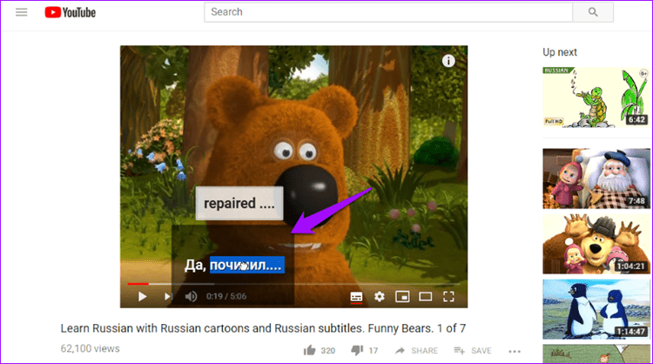Click the subtitle word Да

195,266
